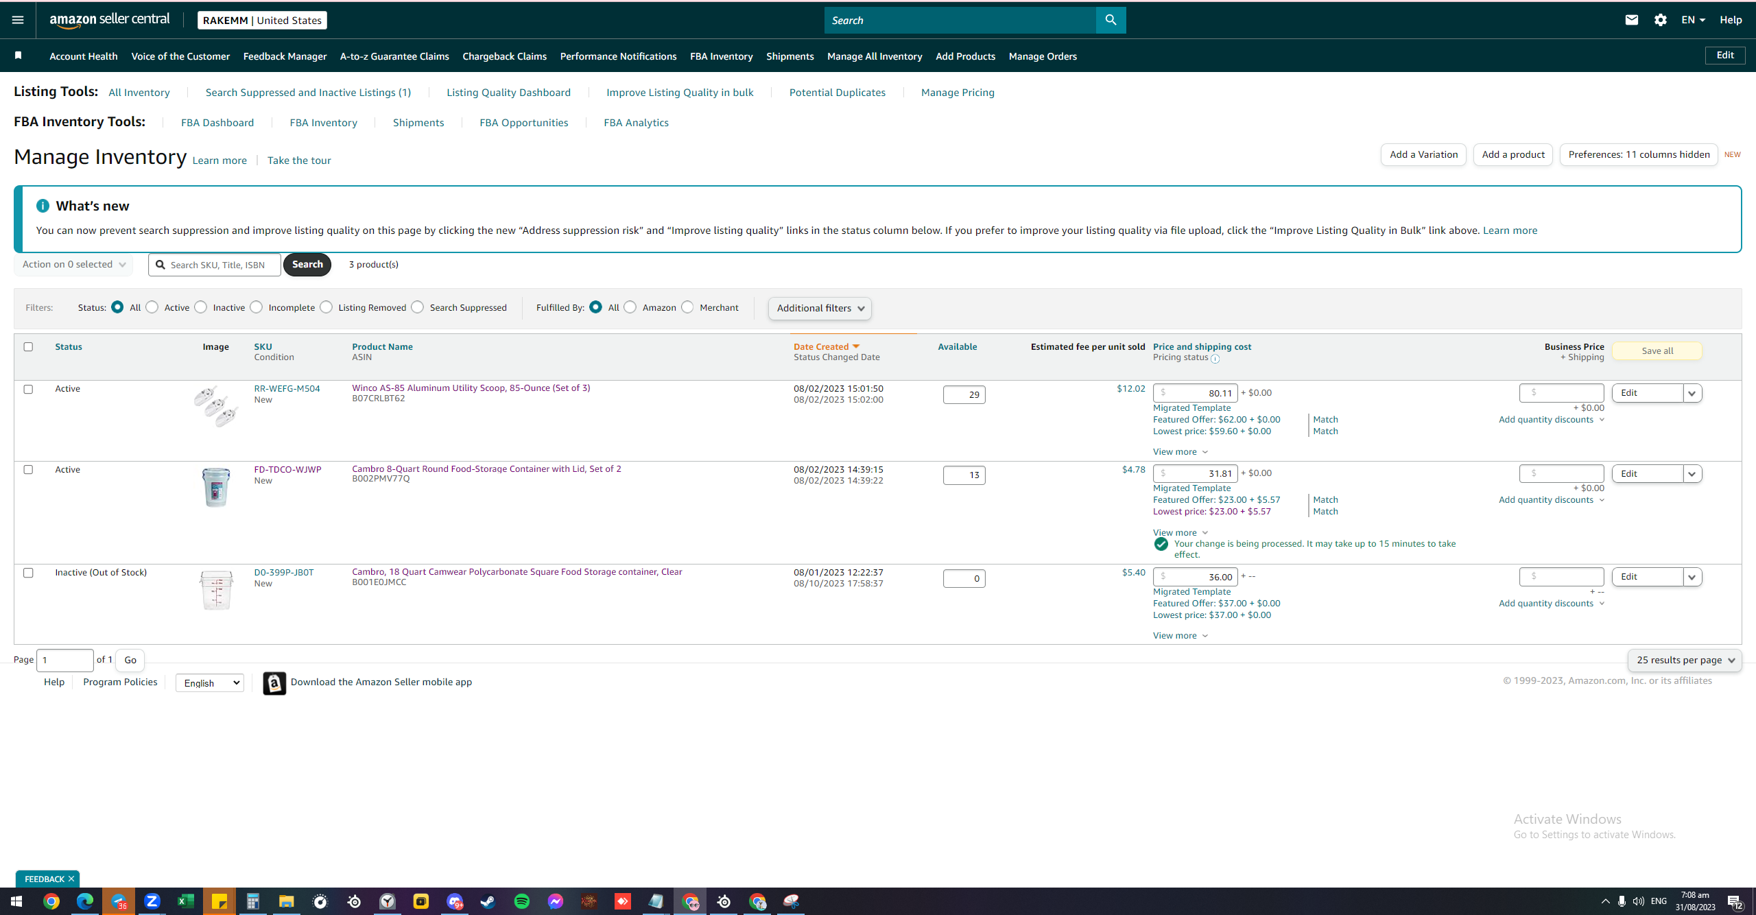Click the What's new info icon
Image resolution: width=1756 pixels, height=915 pixels.
[x=43, y=206]
